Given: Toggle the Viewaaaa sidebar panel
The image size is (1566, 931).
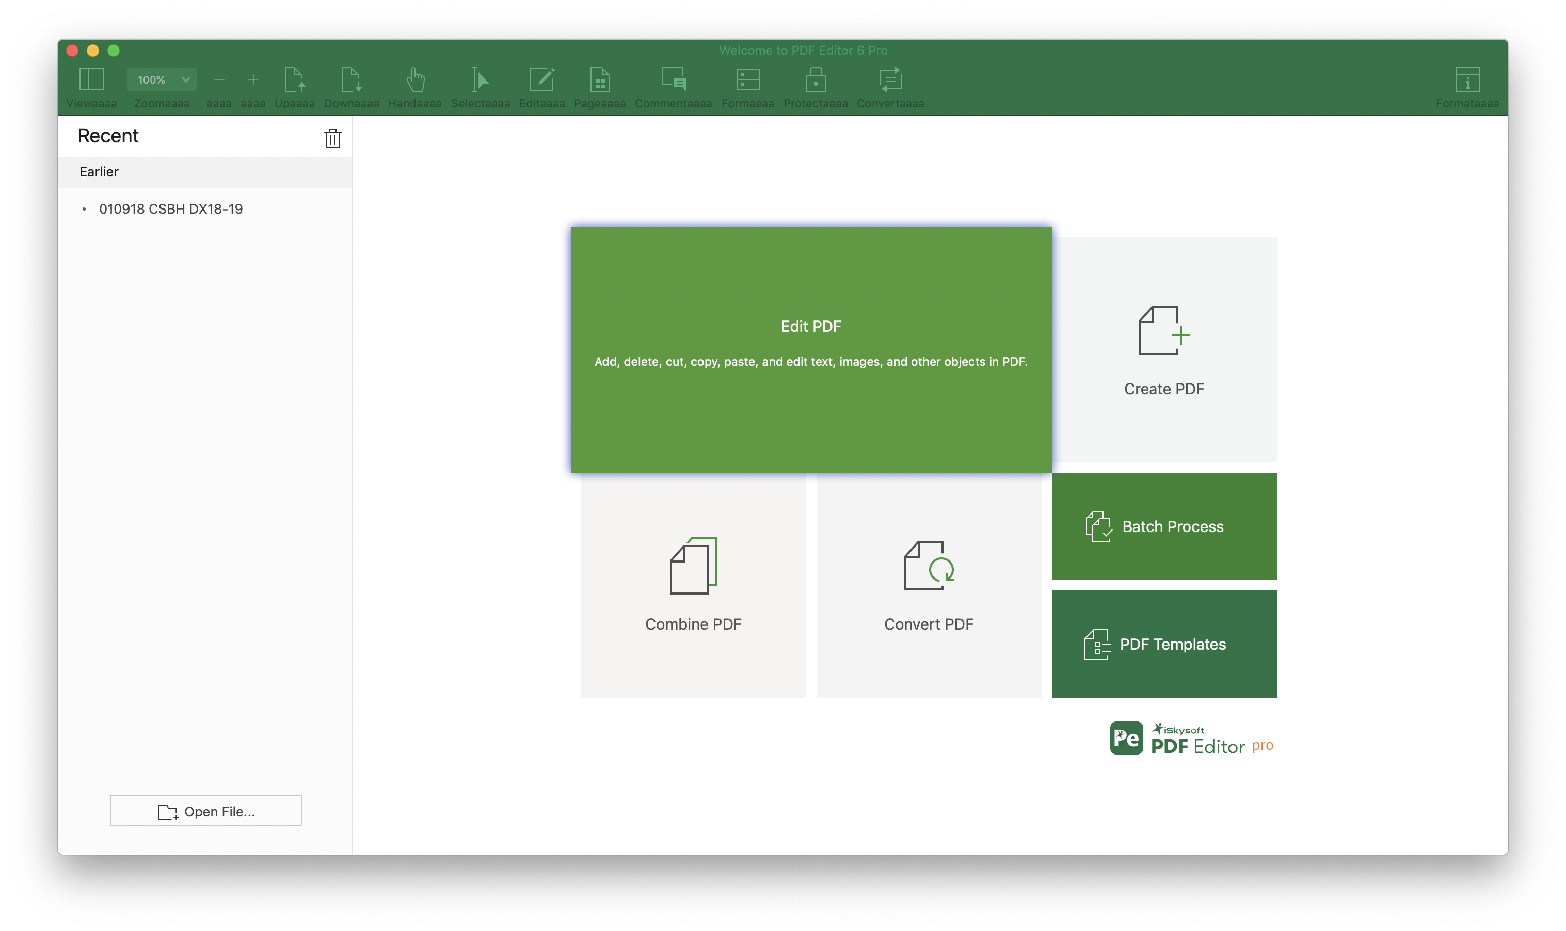Looking at the screenshot, I should click(91, 81).
